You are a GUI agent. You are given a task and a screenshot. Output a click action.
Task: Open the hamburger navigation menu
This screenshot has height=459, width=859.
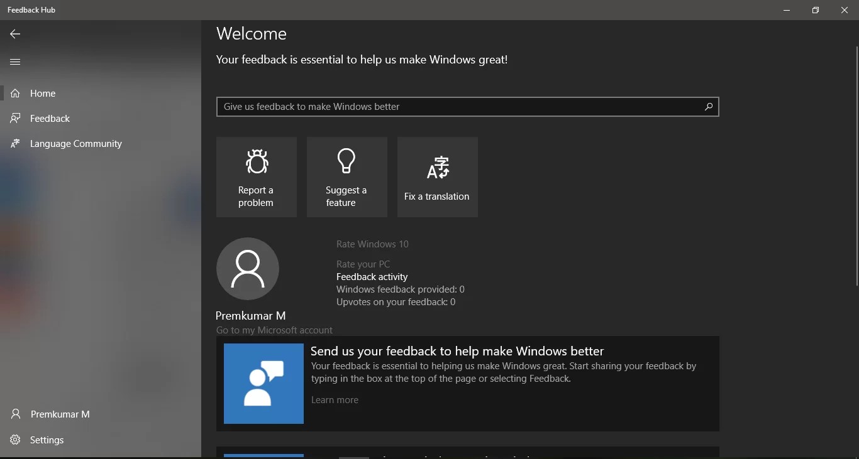tap(14, 61)
